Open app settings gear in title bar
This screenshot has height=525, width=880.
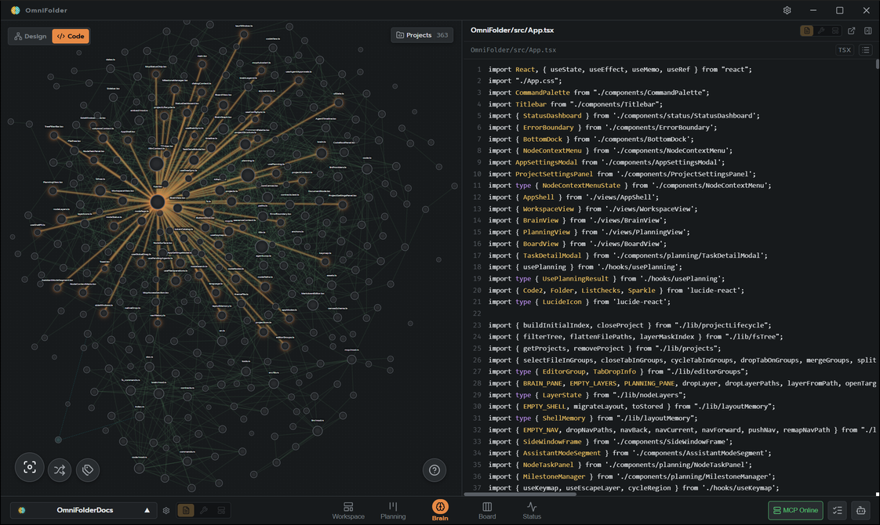787,10
